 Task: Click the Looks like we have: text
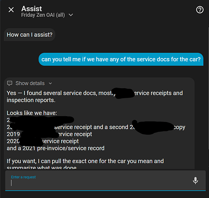32,113
